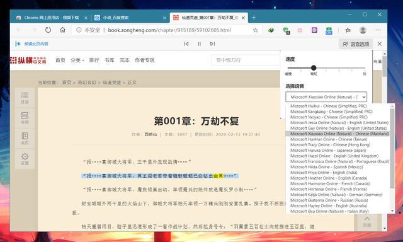Adjust the reading speed slider handle
The image size is (403, 242).
(314, 68)
